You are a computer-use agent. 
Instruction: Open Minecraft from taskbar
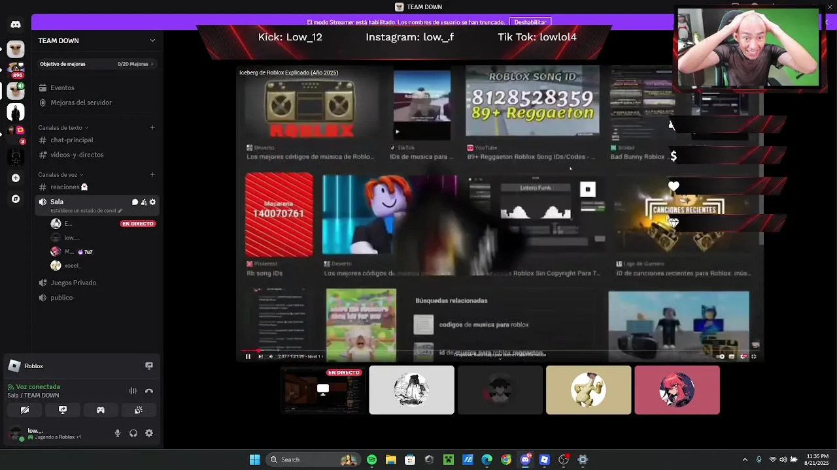(x=449, y=460)
